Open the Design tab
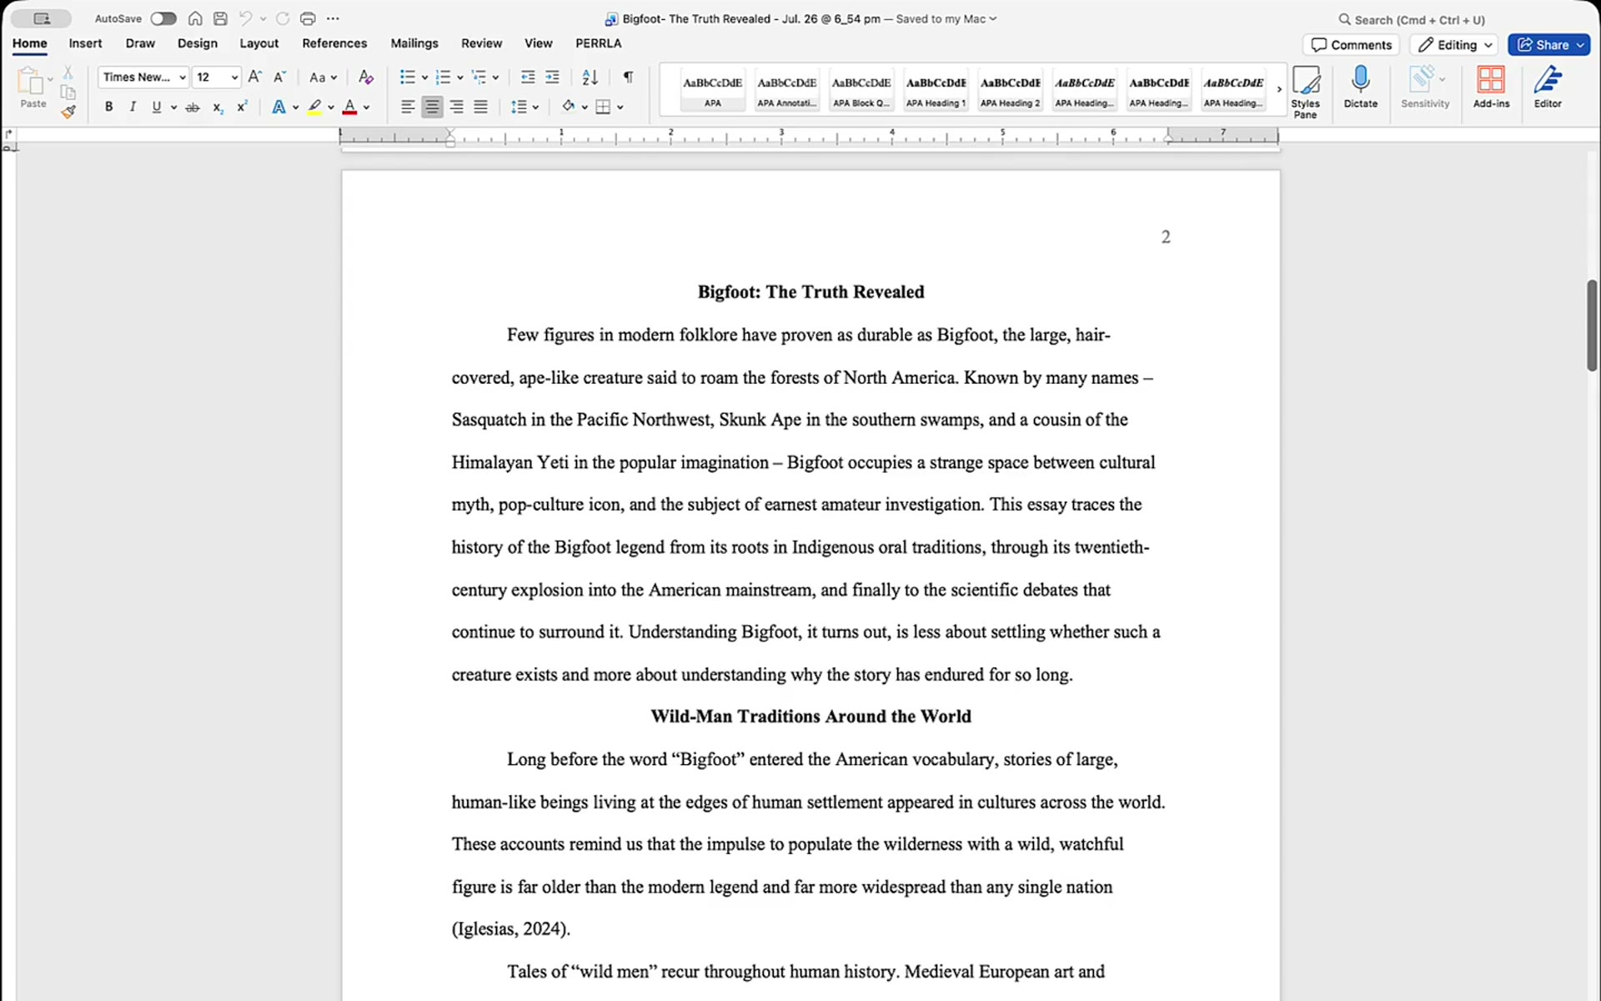1601x1001 pixels. coord(198,43)
